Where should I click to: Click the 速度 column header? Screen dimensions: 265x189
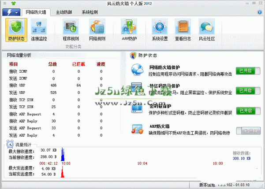pyautogui.click(x=101, y=64)
